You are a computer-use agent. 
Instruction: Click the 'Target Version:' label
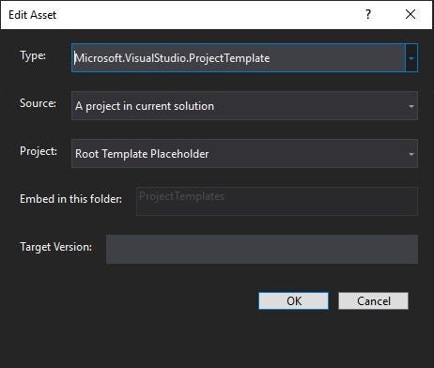point(55,247)
